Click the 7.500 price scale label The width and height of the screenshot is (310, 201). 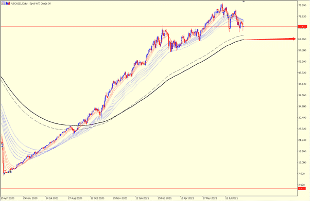point(302,174)
